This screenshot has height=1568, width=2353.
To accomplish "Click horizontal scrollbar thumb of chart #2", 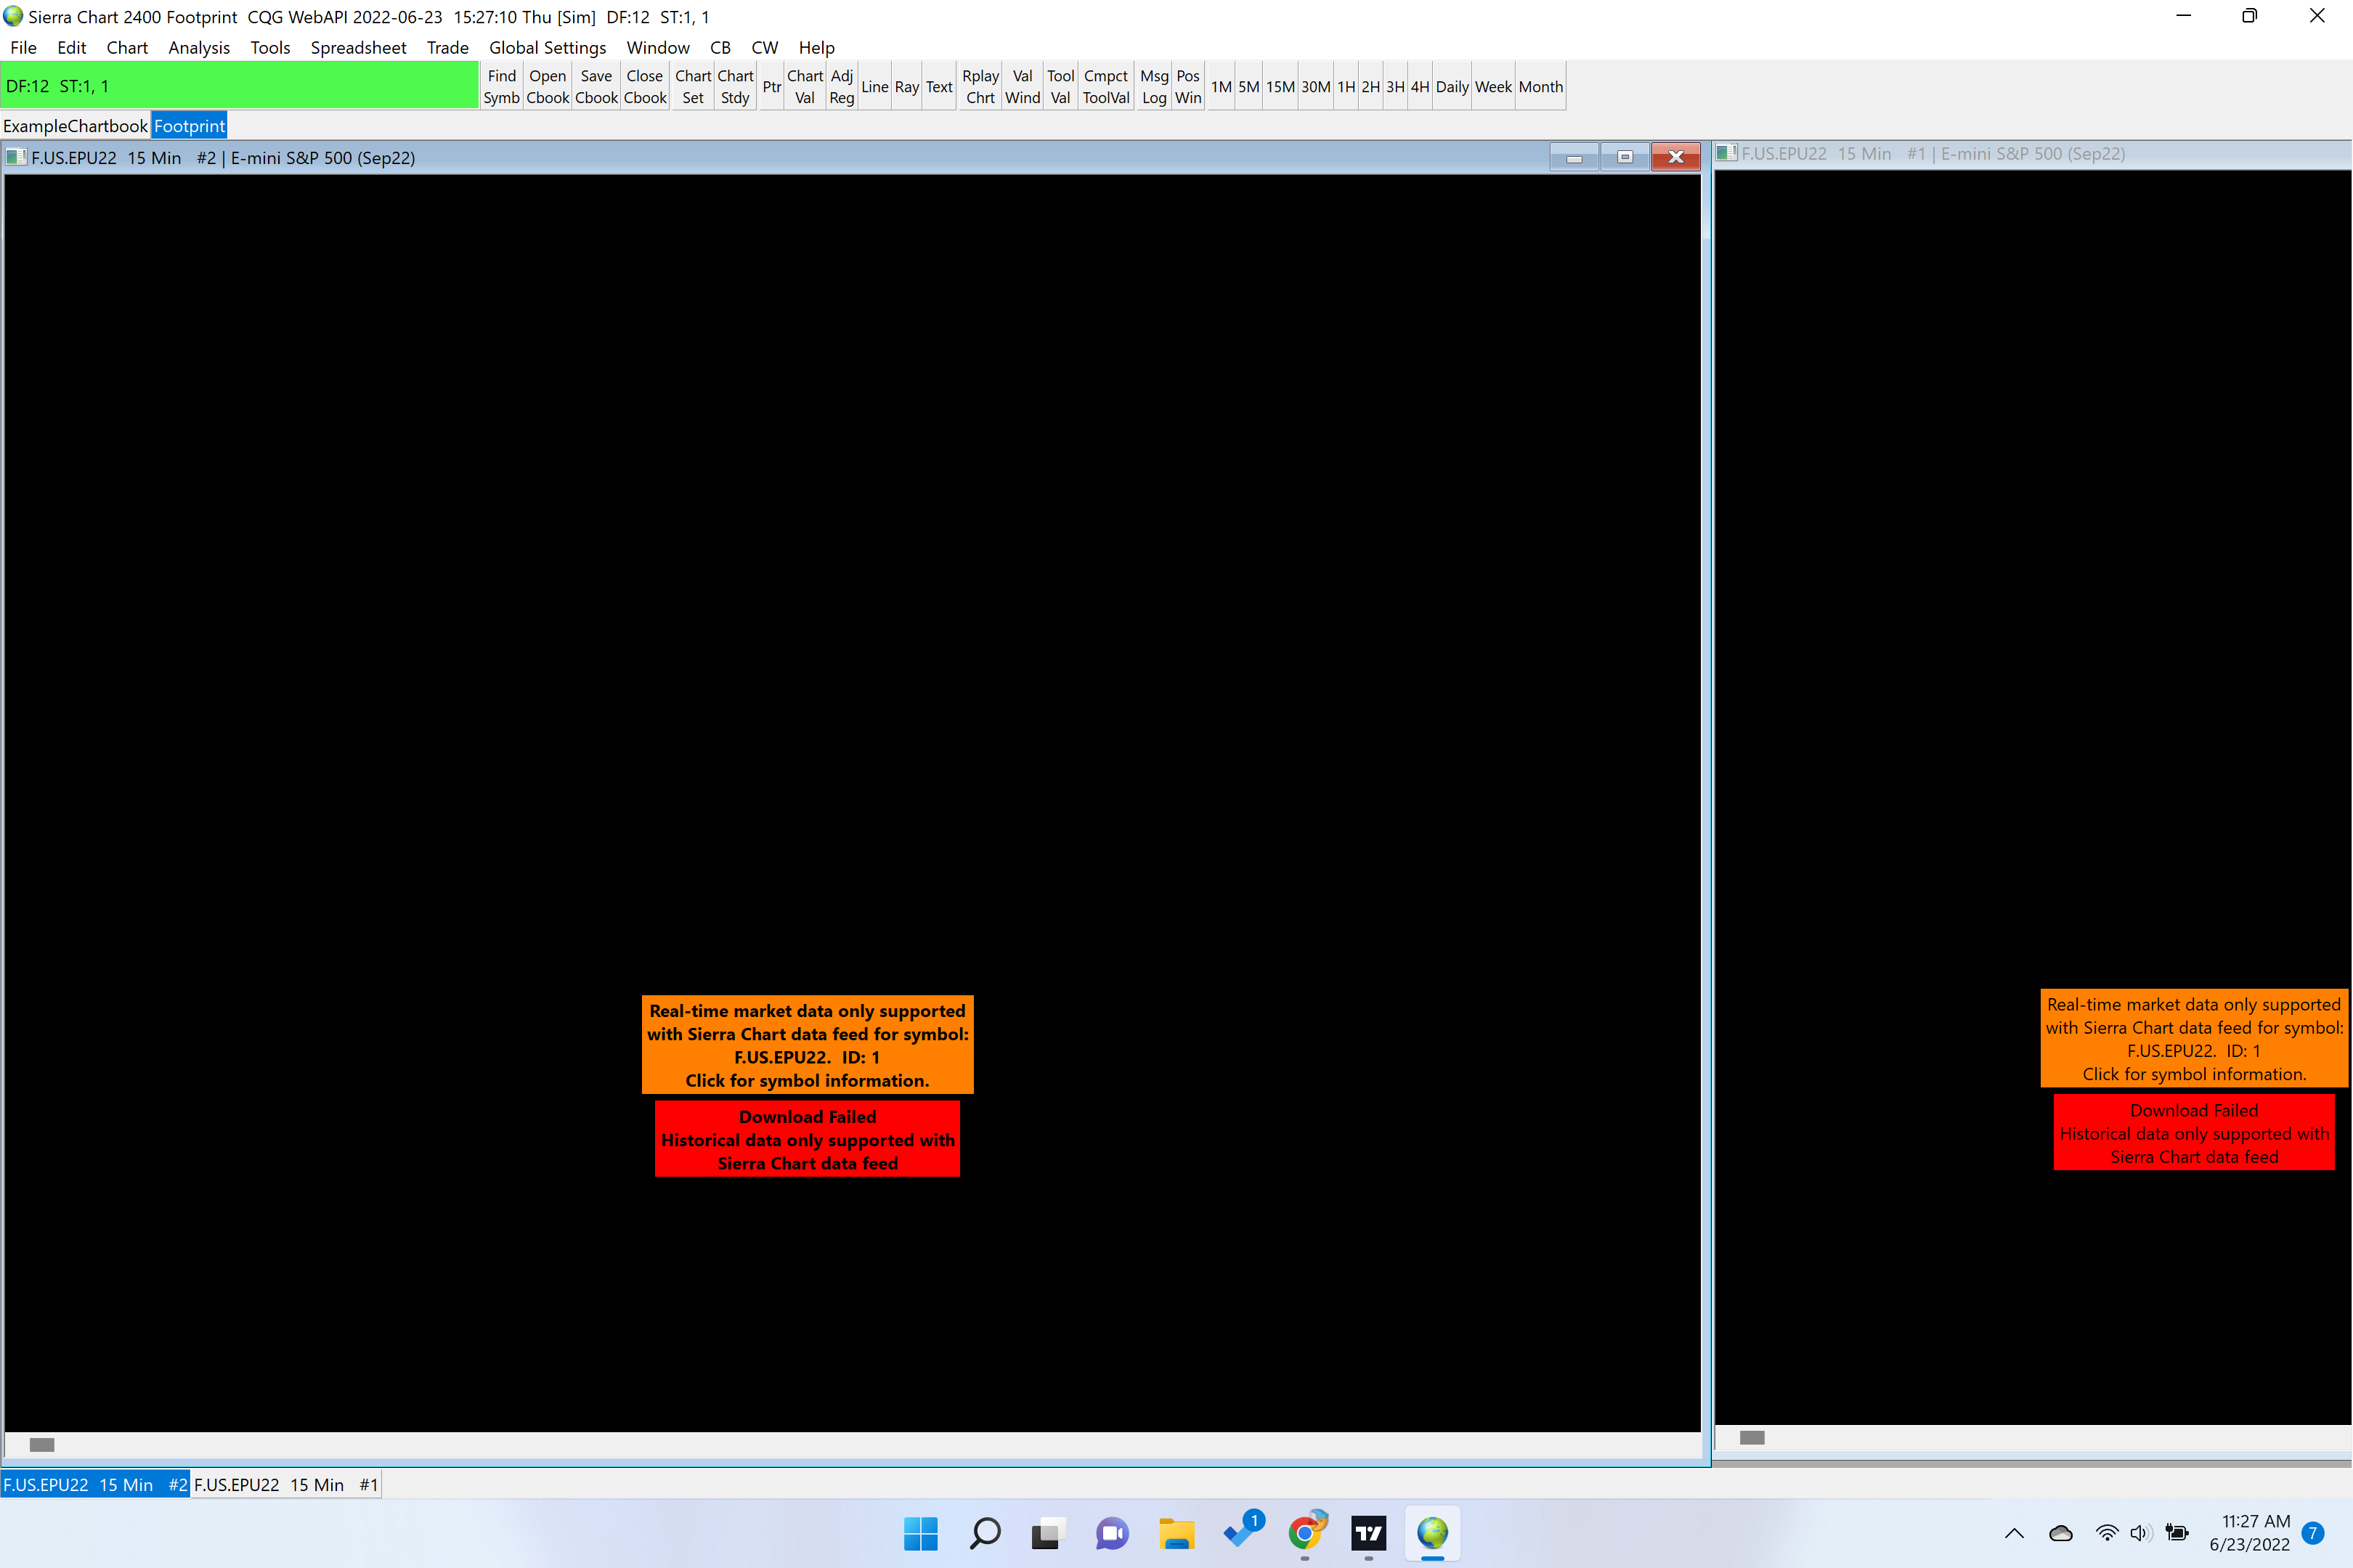I will click(x=42, y=1444).
